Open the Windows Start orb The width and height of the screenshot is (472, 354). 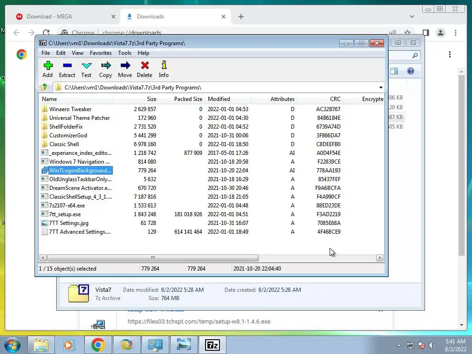[12, 345]
